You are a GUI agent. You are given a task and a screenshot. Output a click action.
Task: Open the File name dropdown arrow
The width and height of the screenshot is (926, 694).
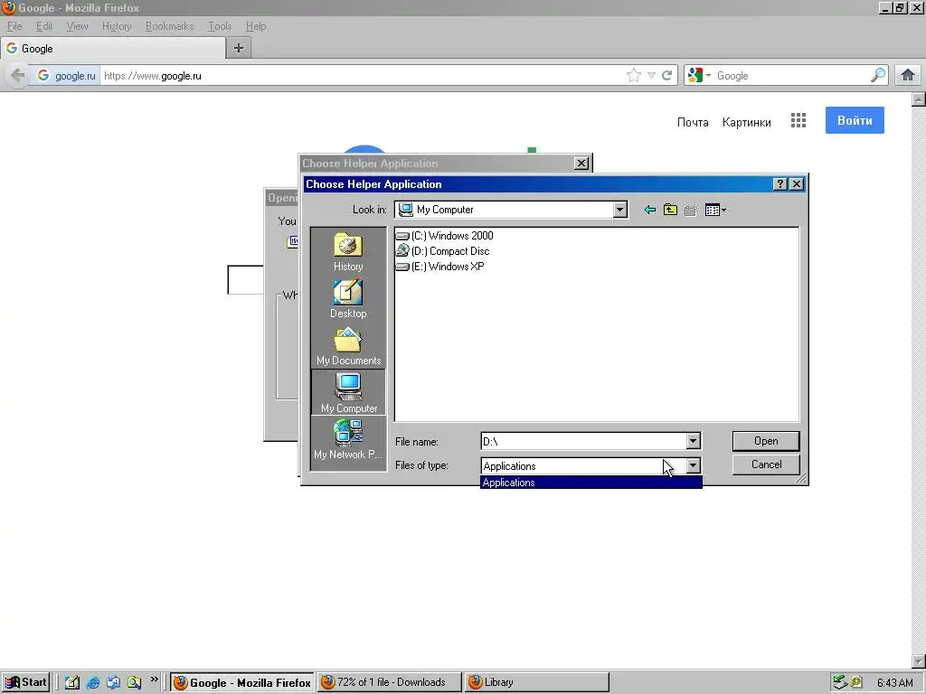[693, 441]
